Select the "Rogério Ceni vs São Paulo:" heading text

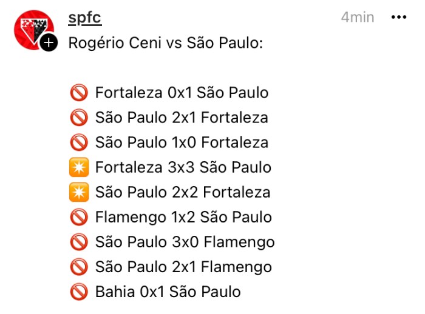[x=165, y=44]
